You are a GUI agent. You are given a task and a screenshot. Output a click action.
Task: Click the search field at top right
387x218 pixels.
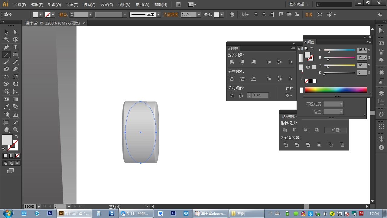[x=336, y=5]
